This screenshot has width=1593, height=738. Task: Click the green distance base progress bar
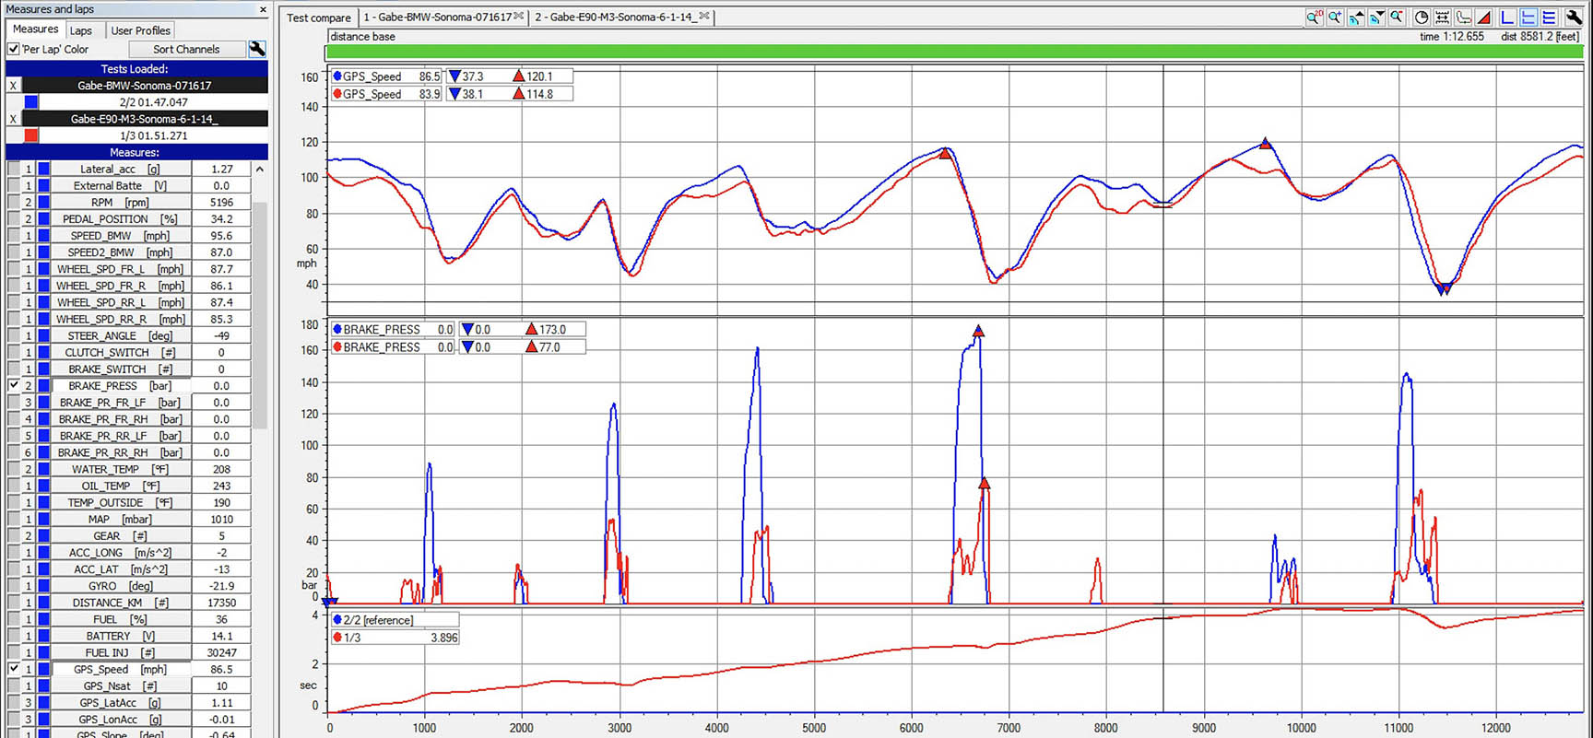[954, 53]
